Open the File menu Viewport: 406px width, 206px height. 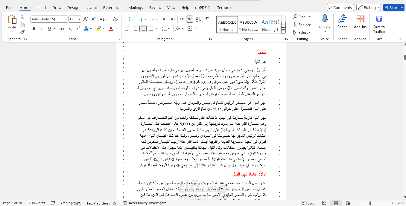(9, 7)
